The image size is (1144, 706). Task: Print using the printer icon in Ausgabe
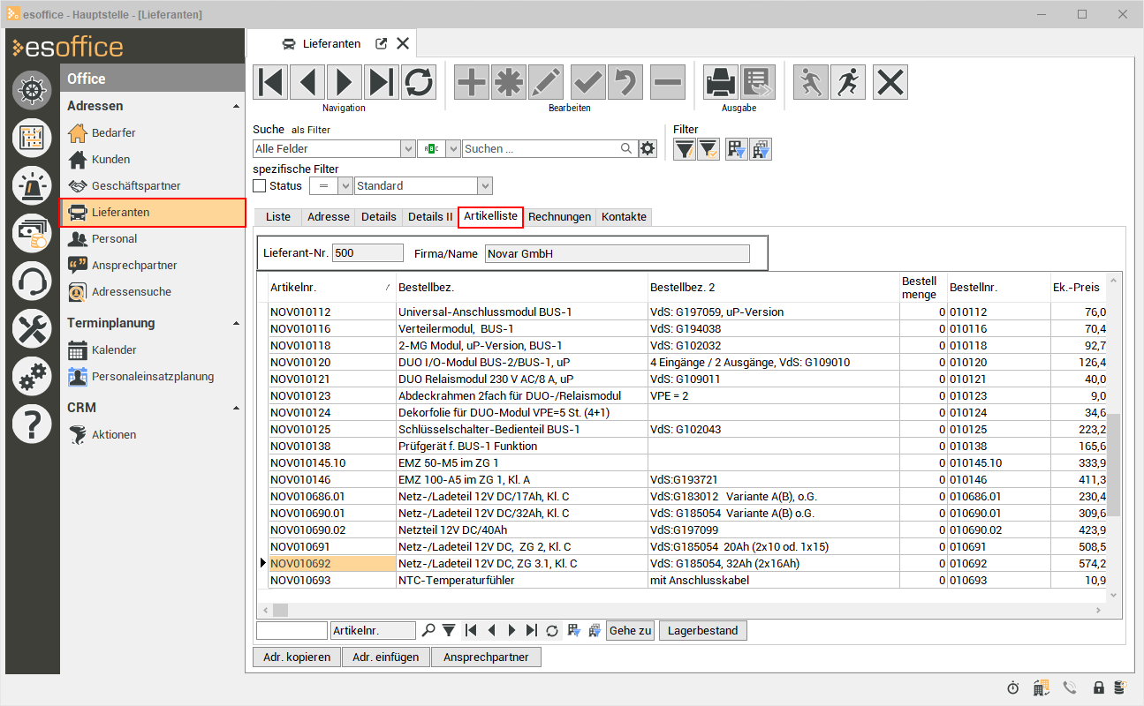click(x=721, y=82)
